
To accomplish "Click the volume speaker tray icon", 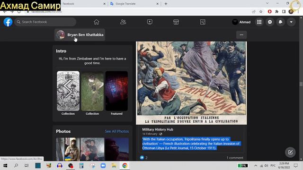I will coord(266,166).
